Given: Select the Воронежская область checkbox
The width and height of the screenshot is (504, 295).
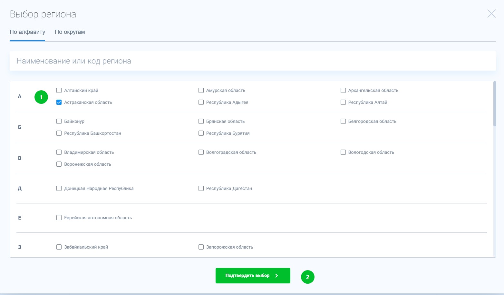Looking at the screenshot, I should tap(59, 164).
